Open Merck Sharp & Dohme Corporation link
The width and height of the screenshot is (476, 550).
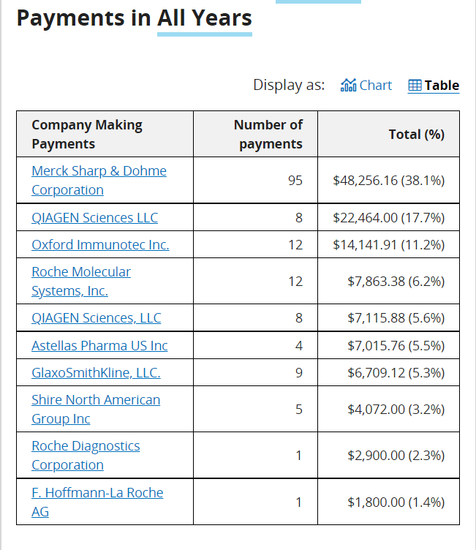tap(99, 181)
